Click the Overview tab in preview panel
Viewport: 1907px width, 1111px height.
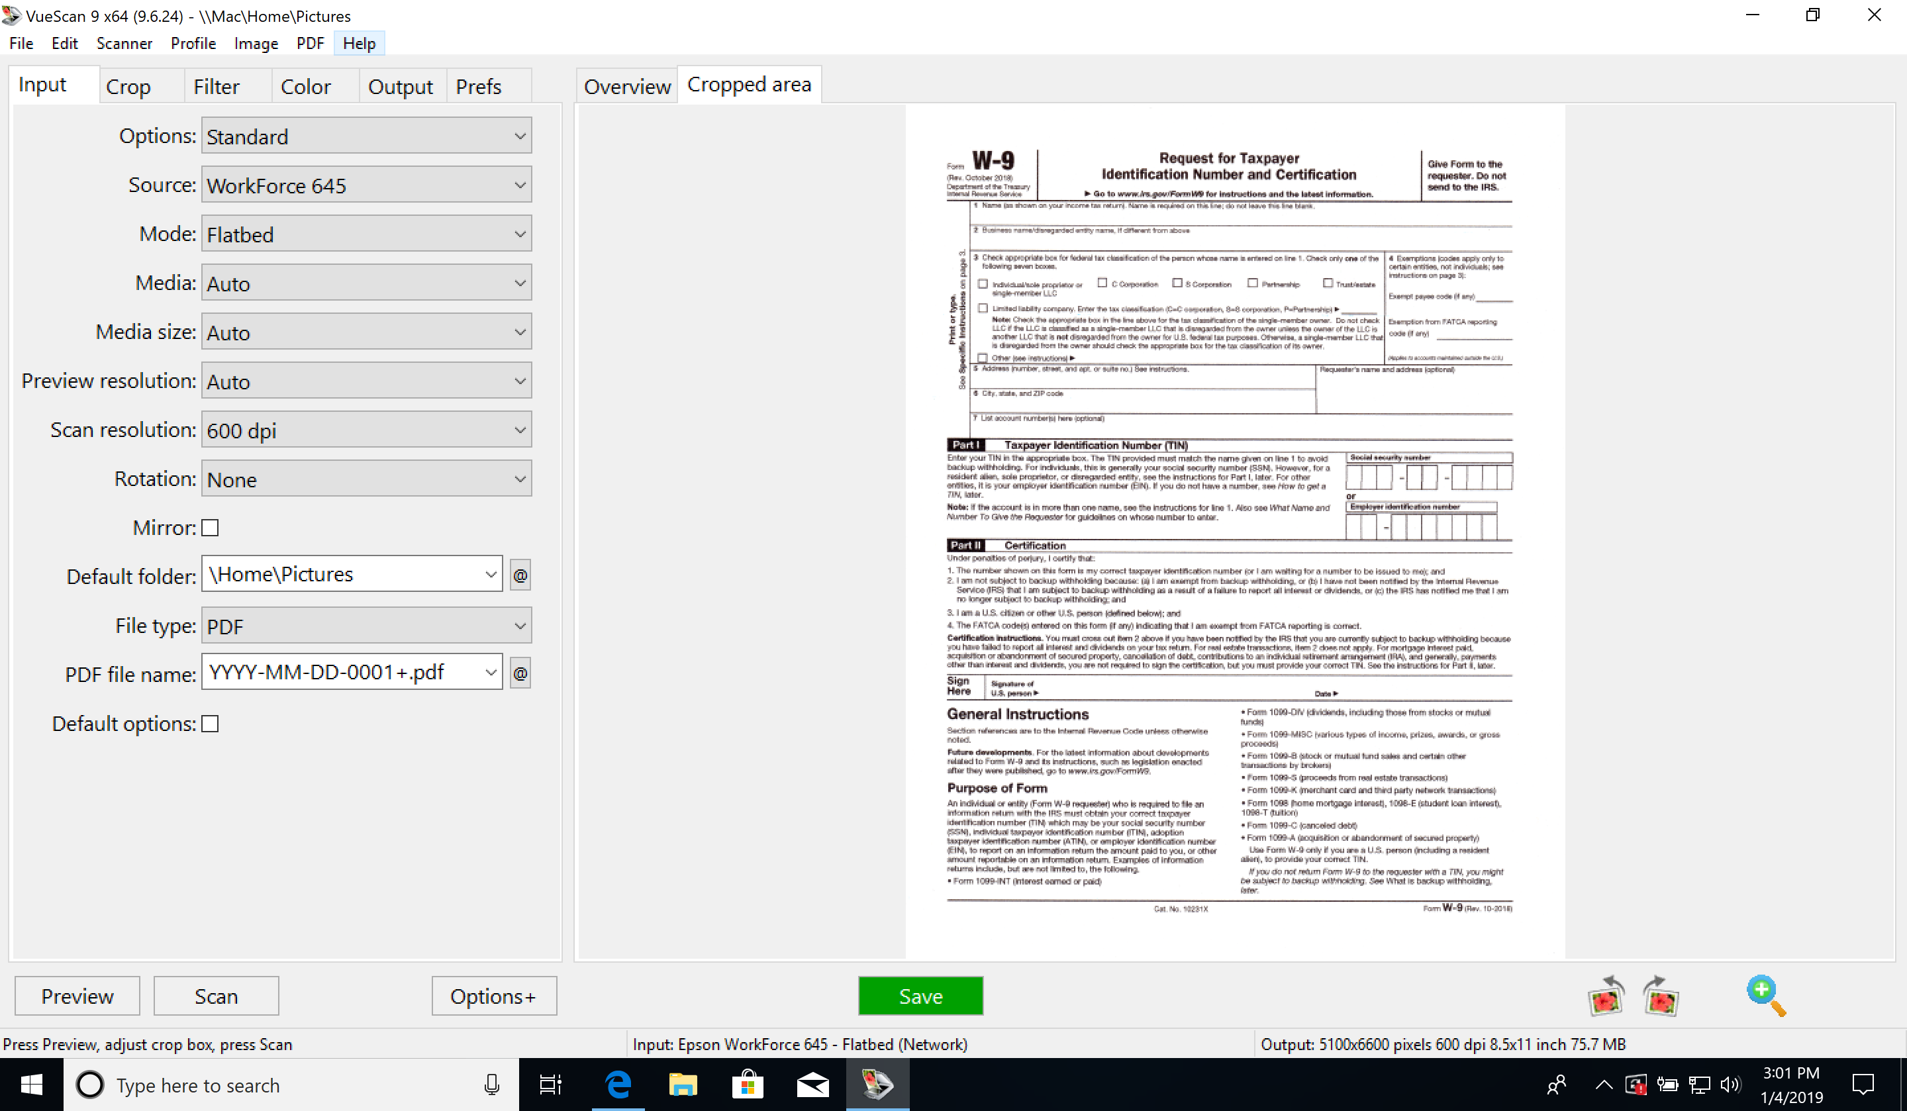coord(627,83)
